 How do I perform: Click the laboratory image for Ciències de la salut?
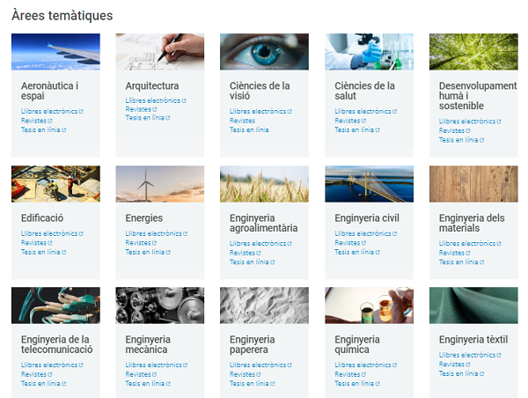point(369,52)
